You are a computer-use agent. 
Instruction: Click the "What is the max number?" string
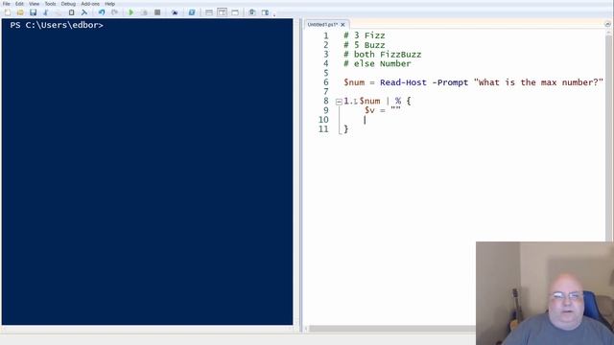click(538, 82)
